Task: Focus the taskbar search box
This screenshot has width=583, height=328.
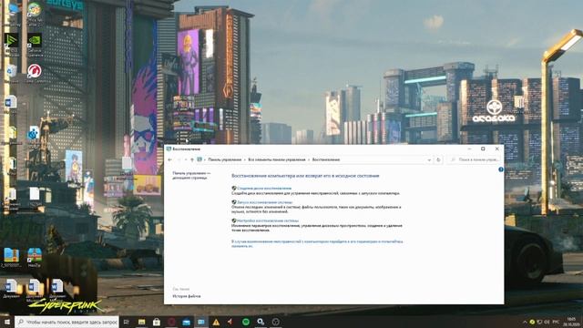Action: pyautogui.click(x=67, y=322)
